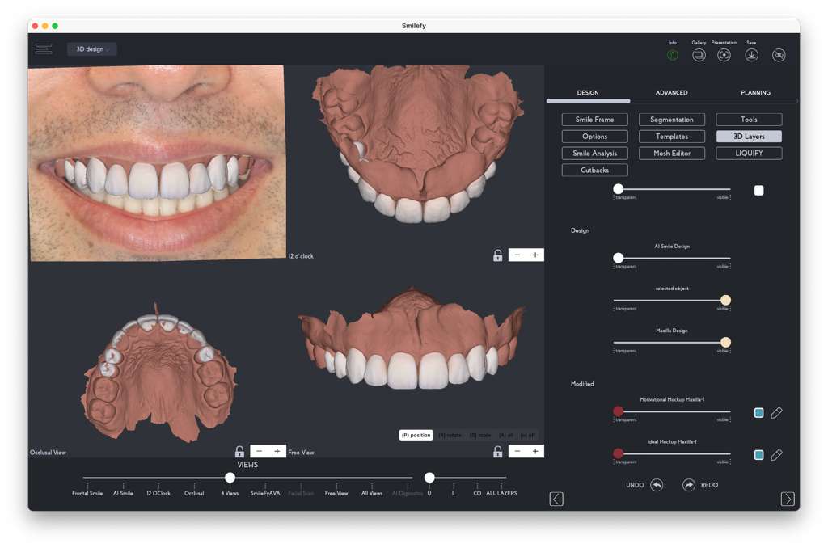Open the Mesh Editor button
The image size is (828, 548).
pos(672,154)
